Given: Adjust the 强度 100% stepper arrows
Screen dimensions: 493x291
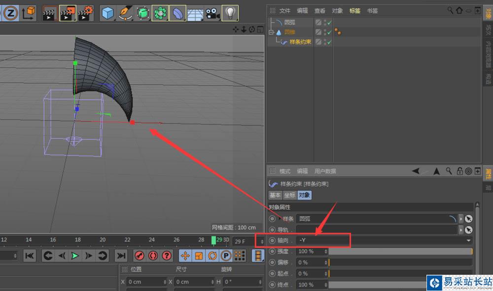Looking at the screenshot, I should point(326,251).
